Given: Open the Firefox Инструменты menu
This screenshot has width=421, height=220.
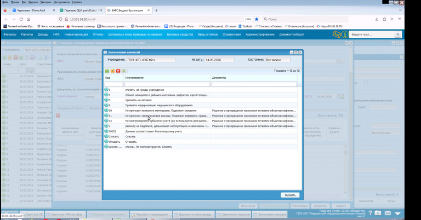Looking at the screenshot, I should point(61,2).
